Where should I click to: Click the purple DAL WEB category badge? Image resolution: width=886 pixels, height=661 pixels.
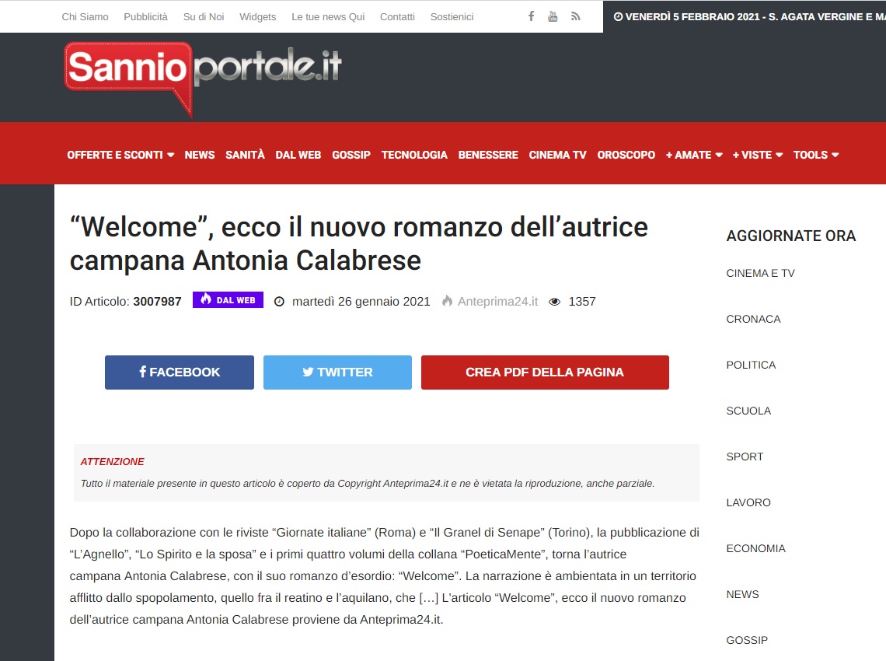pos(228,299)
